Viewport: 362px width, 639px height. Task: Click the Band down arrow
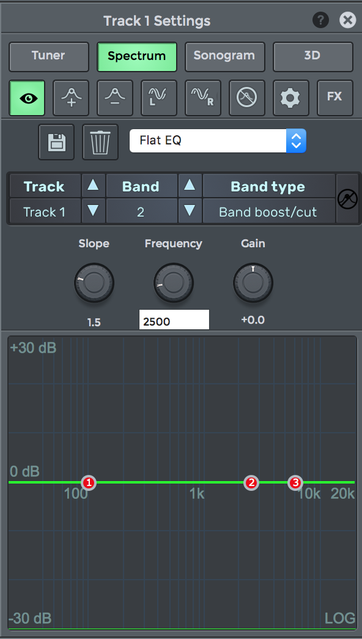coord(190,211)
